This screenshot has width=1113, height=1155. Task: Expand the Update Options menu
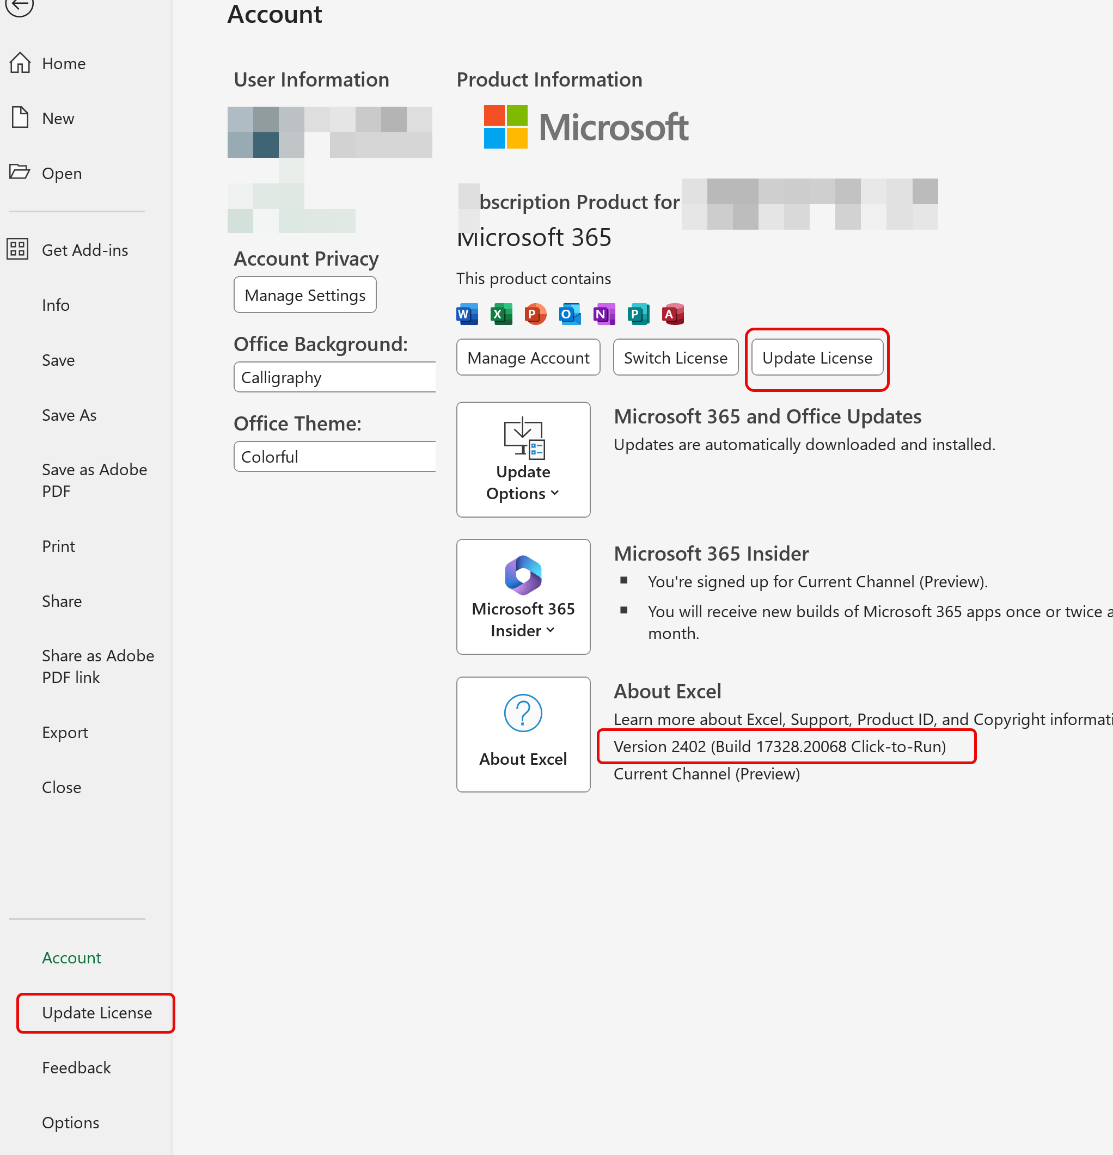point(523,459)
